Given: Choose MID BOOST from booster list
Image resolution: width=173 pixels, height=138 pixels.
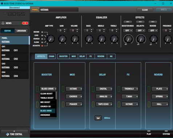Looking at the screenshot, I should 48,102.
